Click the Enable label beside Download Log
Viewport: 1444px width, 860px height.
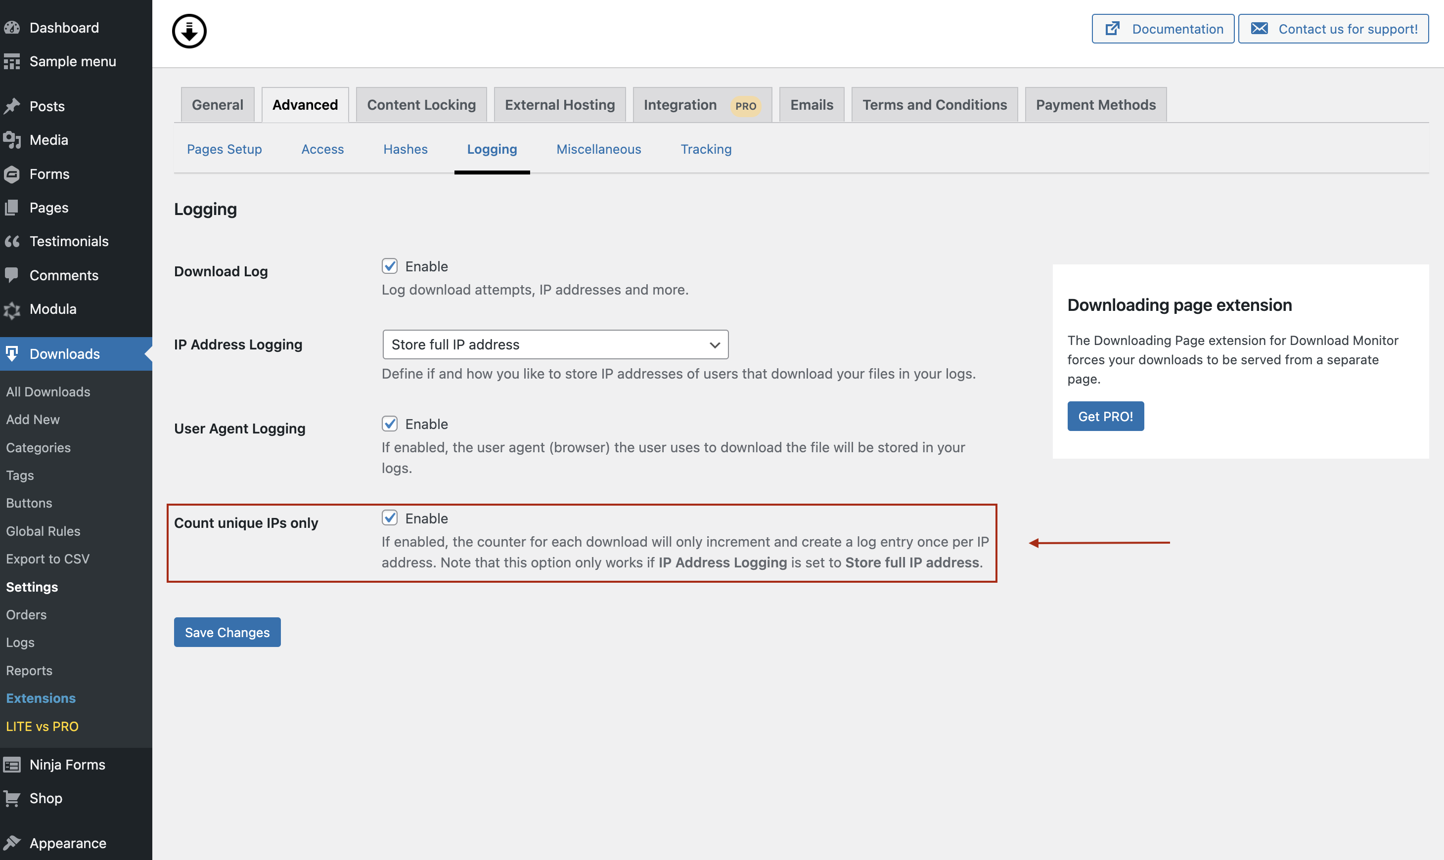(x=427, y=266)
